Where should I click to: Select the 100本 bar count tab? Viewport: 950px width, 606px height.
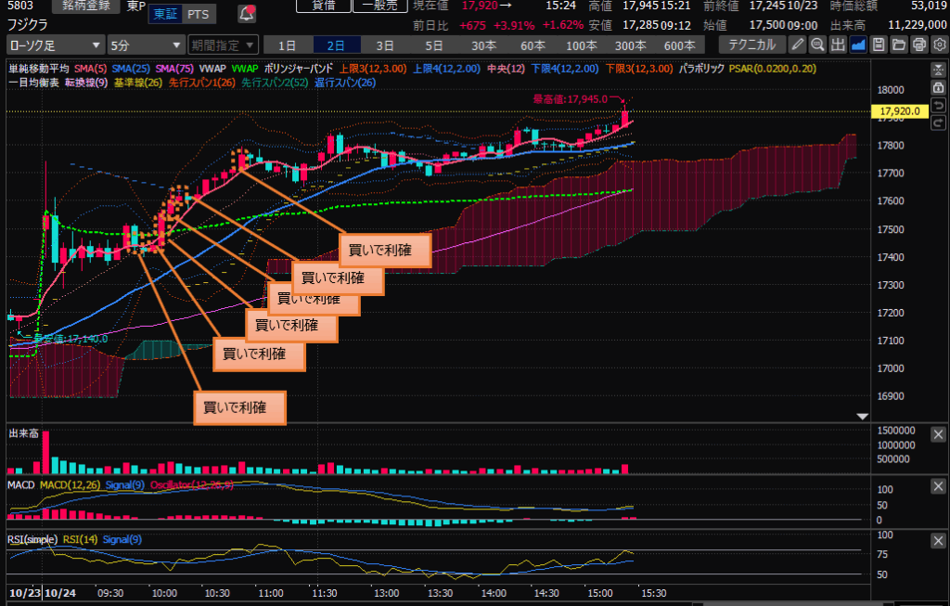pos(582,45)
